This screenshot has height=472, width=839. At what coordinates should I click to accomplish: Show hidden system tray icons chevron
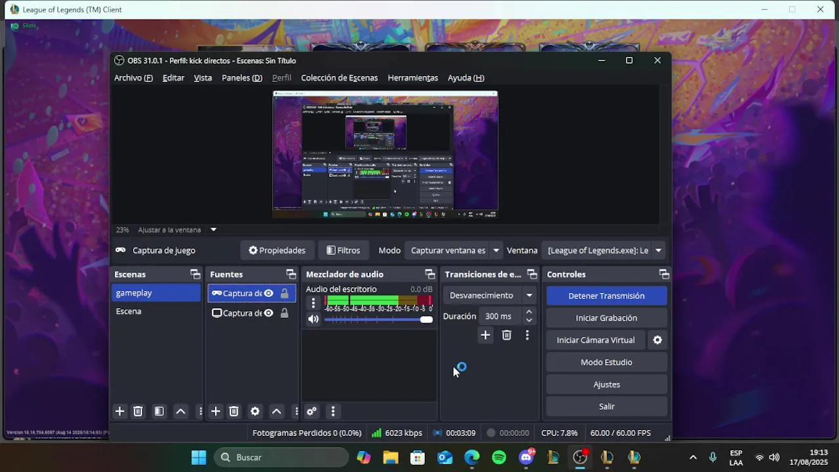[693, 458]
